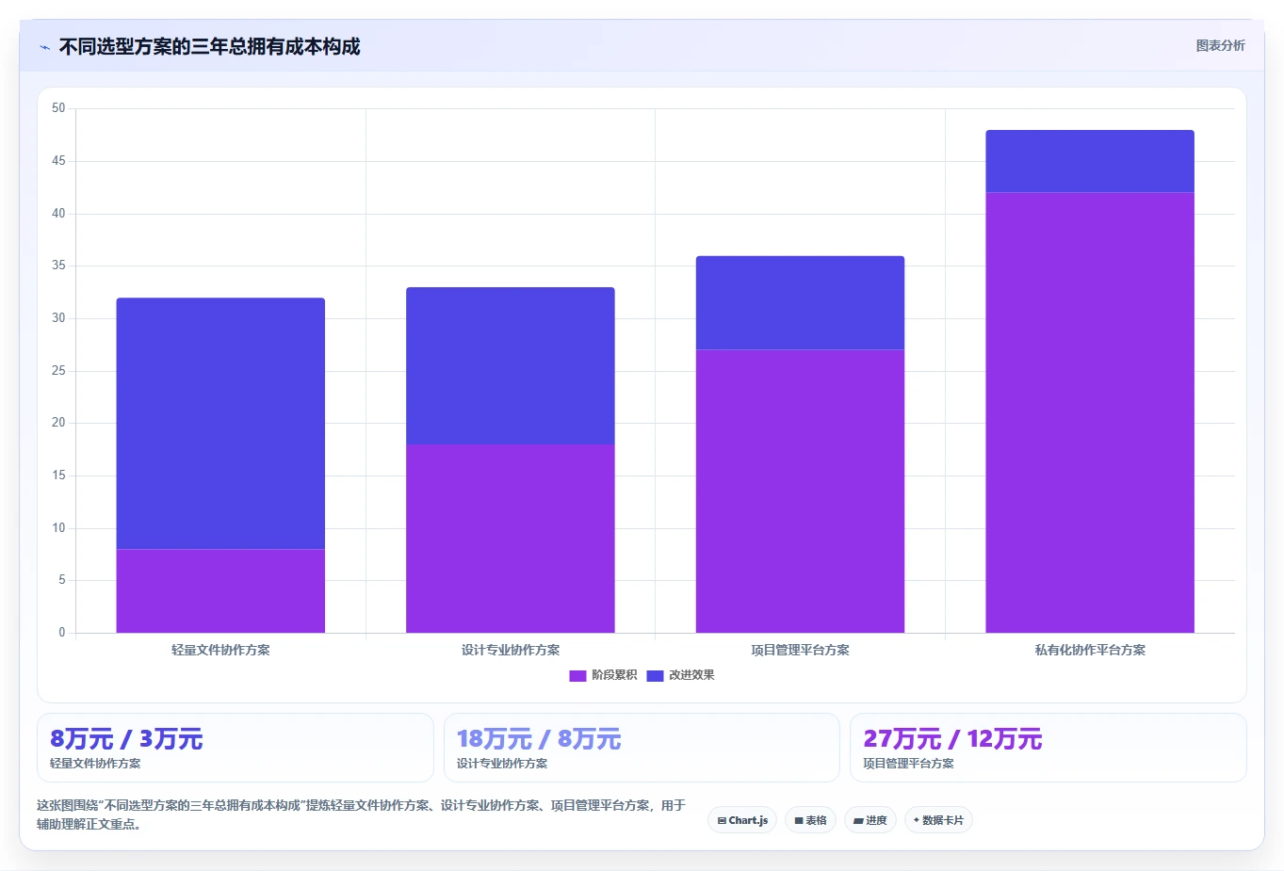The height and width of the screenshot is (871, 1284).
Task: Click the y-axis value 25
Action: point(58,371)
